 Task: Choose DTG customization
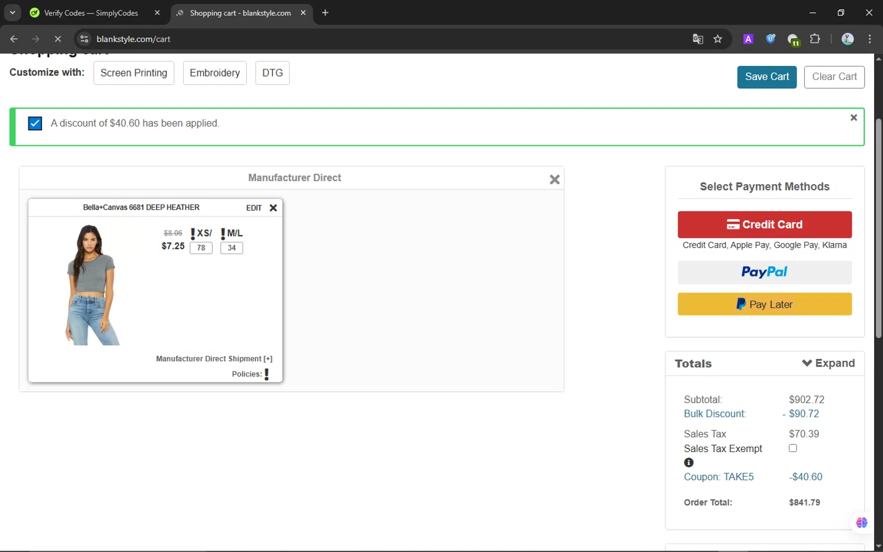click(273, 73)
